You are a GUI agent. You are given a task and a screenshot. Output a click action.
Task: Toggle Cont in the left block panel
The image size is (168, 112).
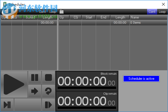pos(42,12)
